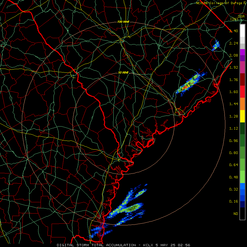Click the 1.76 legend value

point(234,80)
